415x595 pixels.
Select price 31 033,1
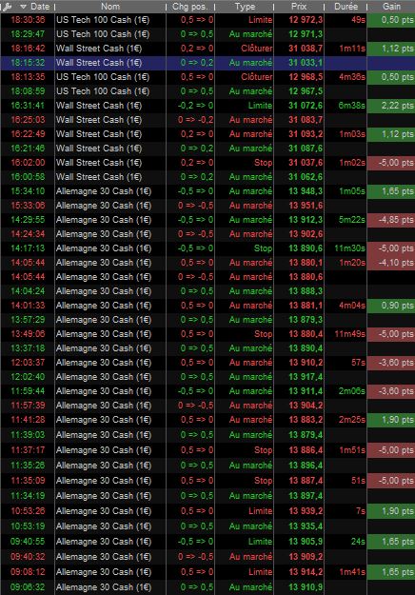click(x=306, y=63)
